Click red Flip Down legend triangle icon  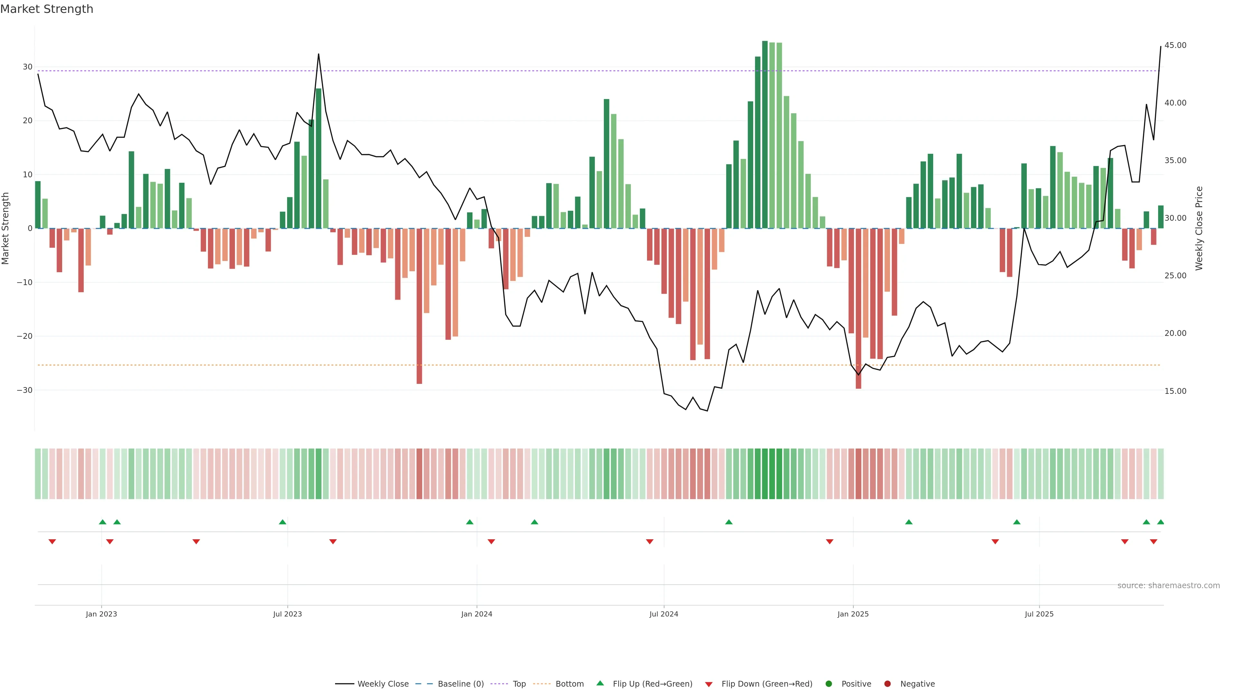tap(709, 684)
